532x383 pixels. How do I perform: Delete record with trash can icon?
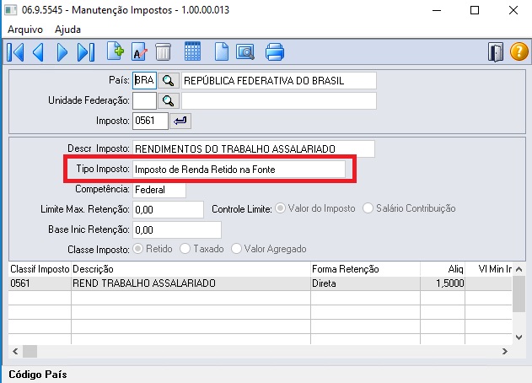pos(164,52)
